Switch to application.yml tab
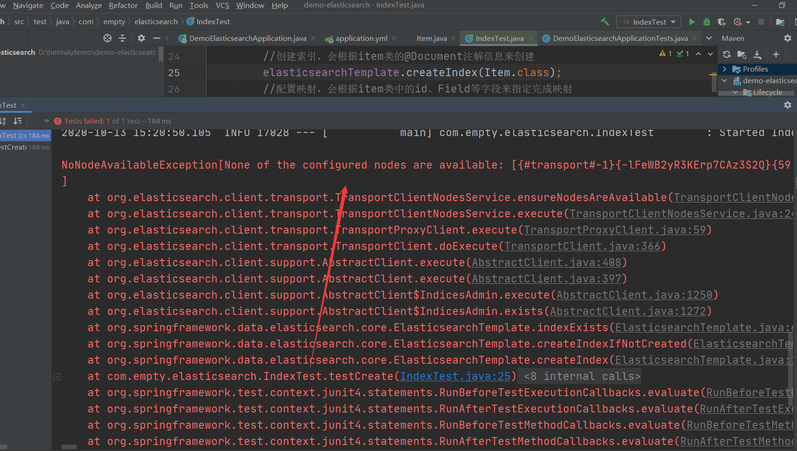Image resolution: width=797 pixels, height=451 pixels. 361,38
